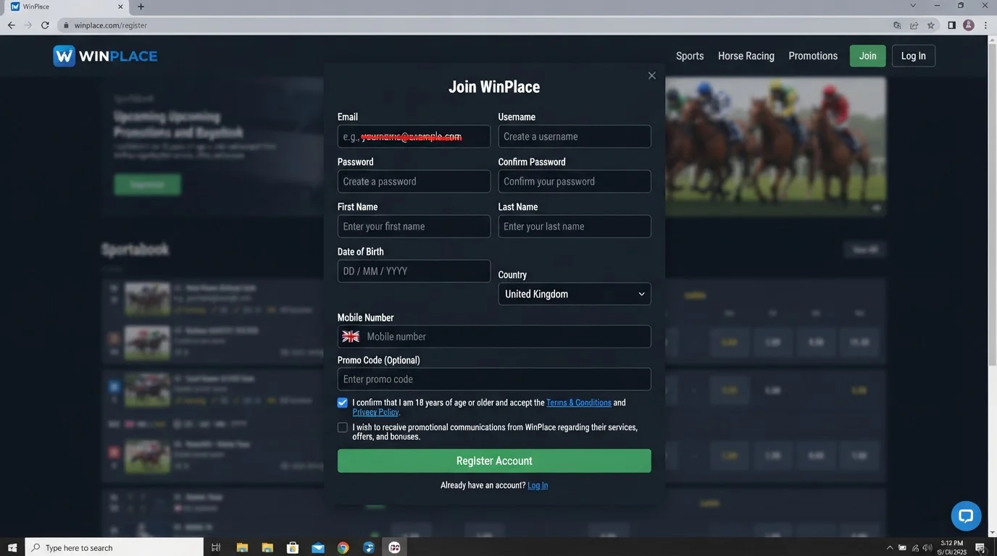Open the Sports menu
Image resolution: width=997 pixels, height=556 pixels.
click(x=690, y=56)
